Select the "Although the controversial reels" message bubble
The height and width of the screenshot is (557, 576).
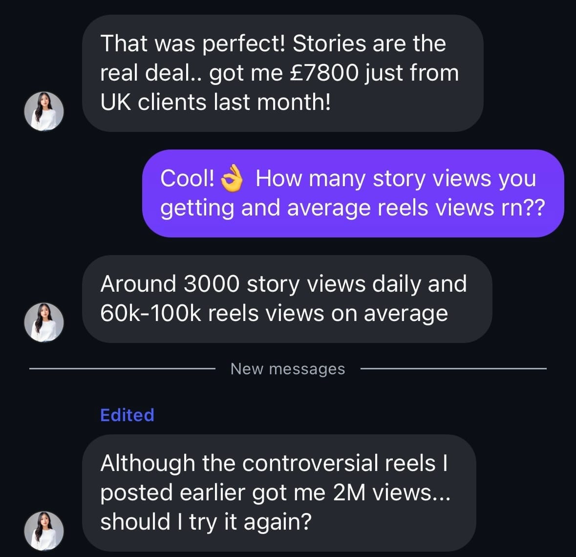pos(278,493)
